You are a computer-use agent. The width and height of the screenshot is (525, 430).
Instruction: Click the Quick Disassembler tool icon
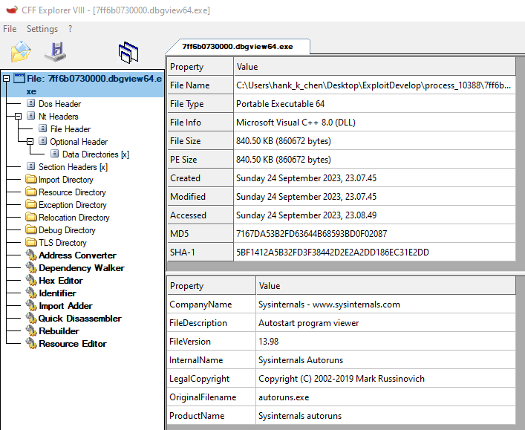31,318
